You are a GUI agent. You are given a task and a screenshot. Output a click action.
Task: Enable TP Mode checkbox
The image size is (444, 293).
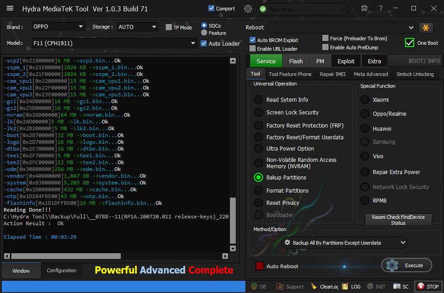pos(169,27)
